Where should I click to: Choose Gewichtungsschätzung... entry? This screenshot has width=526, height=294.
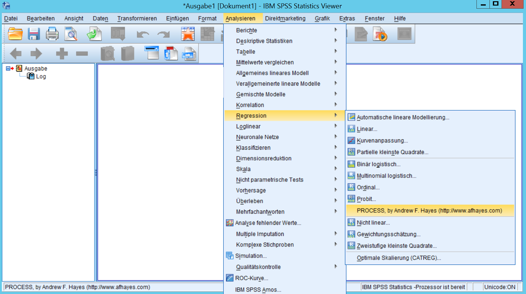click(x=430, y=234)
